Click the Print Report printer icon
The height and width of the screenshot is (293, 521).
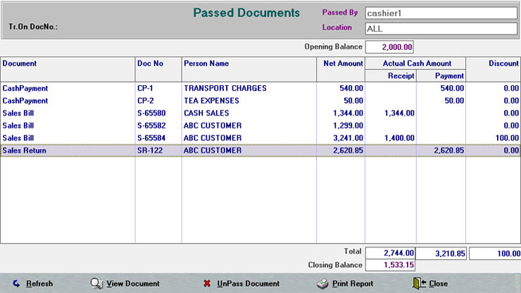322,284
